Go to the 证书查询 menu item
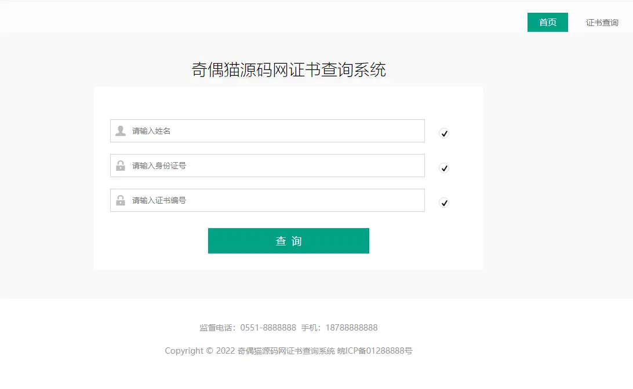Screen dimensions: 633x389 602,23
